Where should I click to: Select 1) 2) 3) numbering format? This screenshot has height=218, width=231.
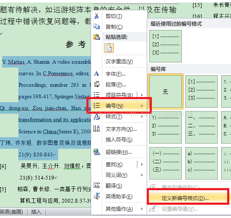[166, 127]
